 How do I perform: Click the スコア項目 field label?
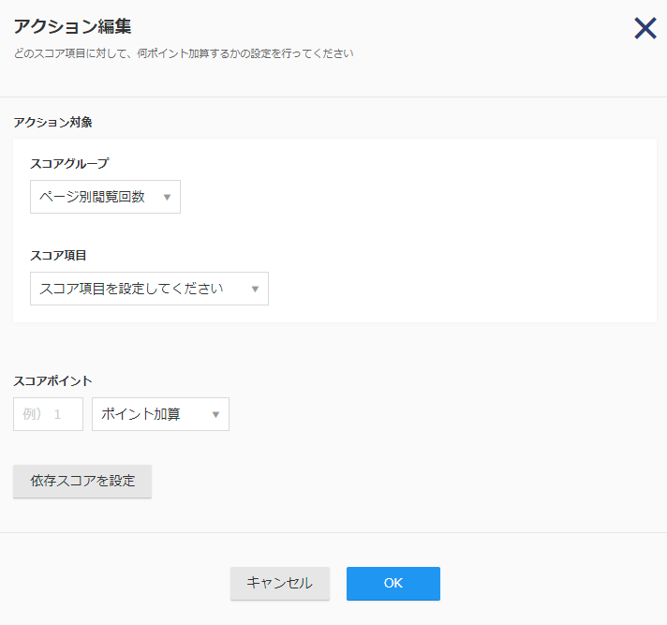[58, 255]
